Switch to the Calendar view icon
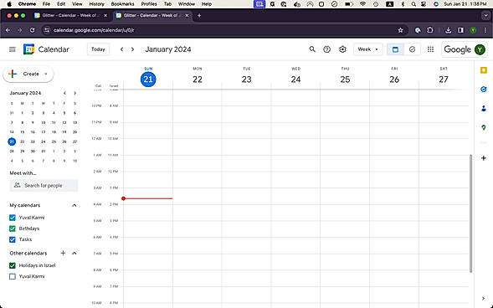493x308 pixels. [x=395, y=49]
